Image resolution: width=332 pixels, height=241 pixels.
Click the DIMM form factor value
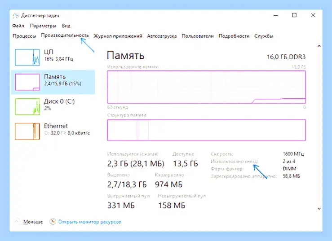pos(289,169)
